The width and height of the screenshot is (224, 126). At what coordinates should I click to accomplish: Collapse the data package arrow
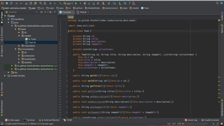click(15, 29)
